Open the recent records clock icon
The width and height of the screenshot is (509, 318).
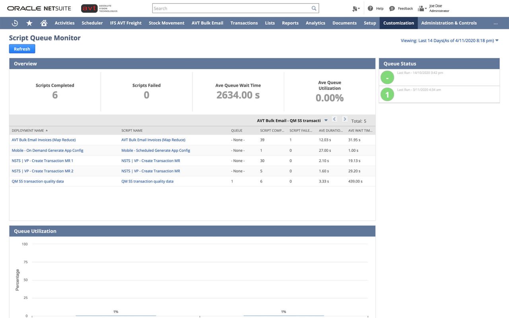15,23
